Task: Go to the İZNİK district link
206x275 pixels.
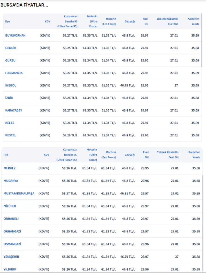Action: [x=9, y=98]
